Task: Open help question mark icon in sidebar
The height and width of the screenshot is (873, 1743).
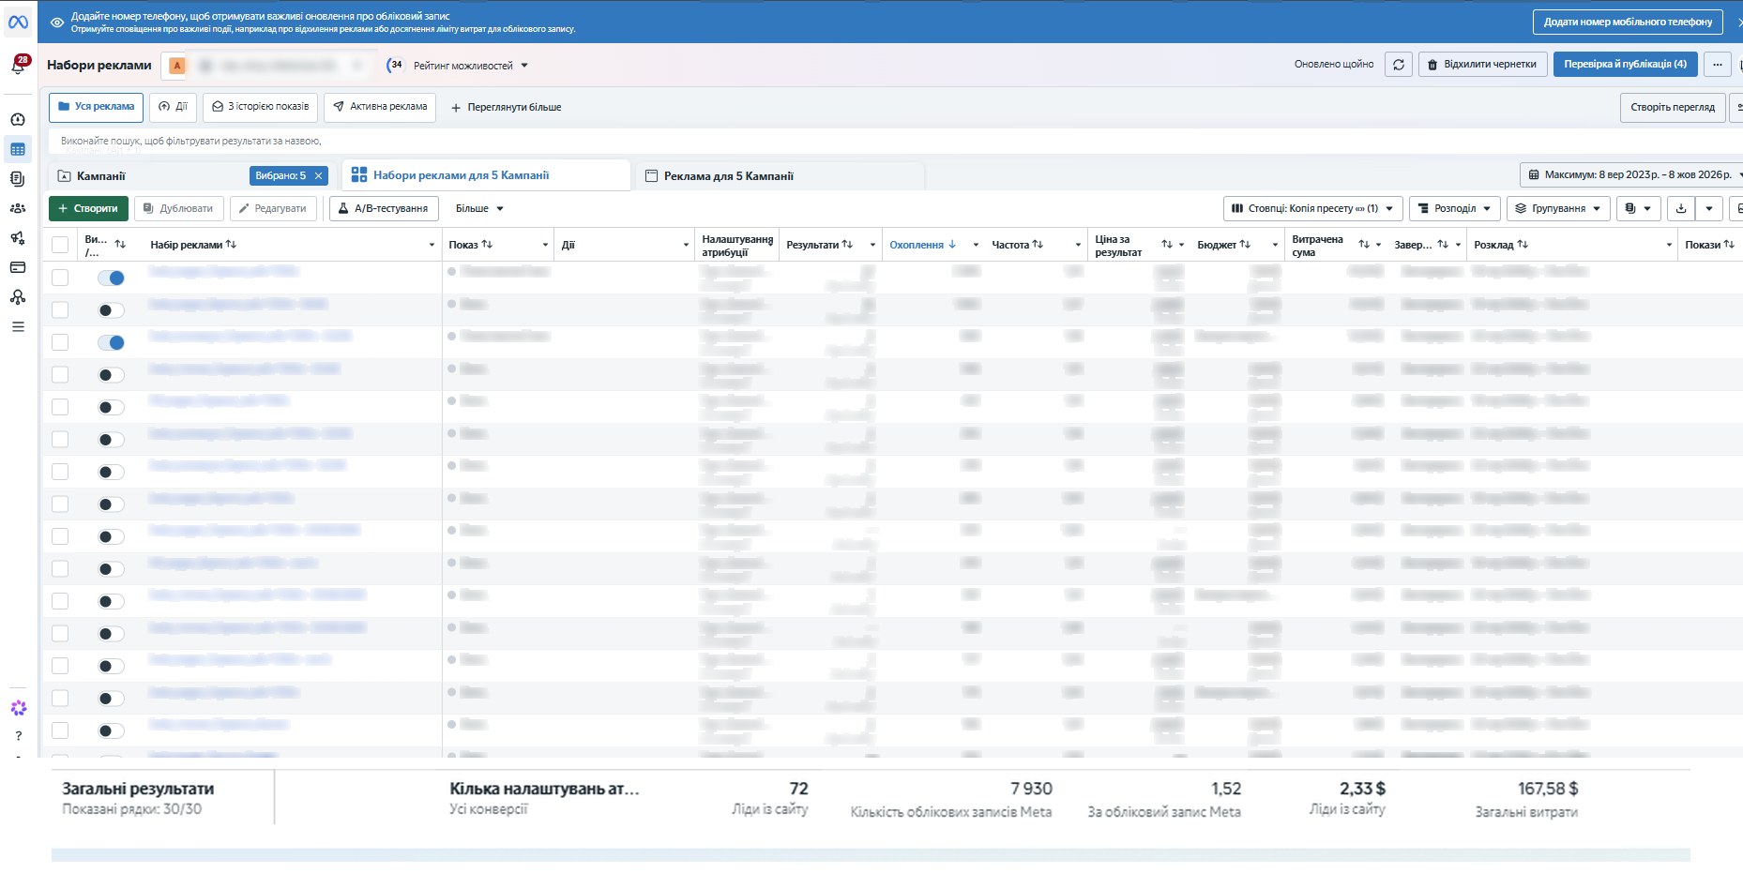Action: click(x=18, y=736)
